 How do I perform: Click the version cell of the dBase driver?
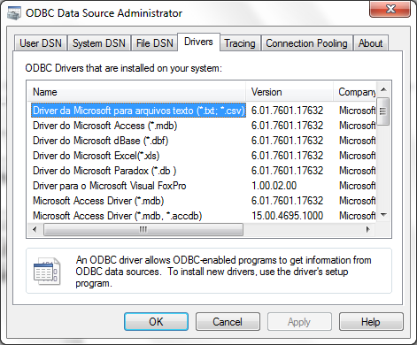[287, 141]
